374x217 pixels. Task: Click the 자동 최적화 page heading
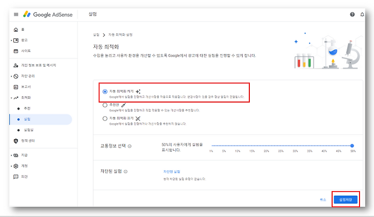pyautogui.click(x=106, y=47)
